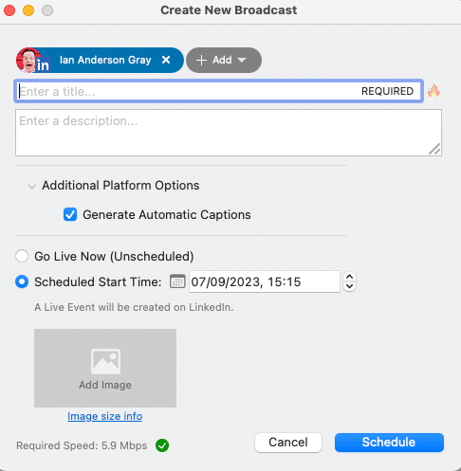Image resolution: width=461 pixels, height=471 pixels.
Task: Open the Add destination dropdown
Action: click(x=224, y=60)
